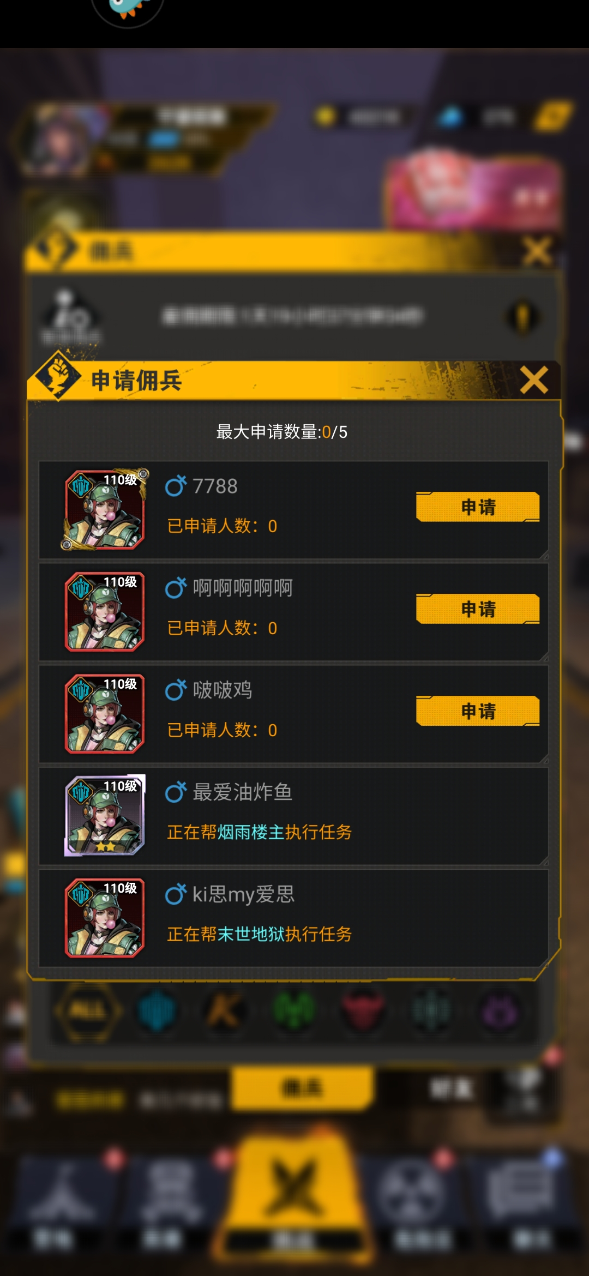Viewport: 589px width, 1276px height.
Task: Tap ki思my爱思's character avatar
Action: [105, 918]
